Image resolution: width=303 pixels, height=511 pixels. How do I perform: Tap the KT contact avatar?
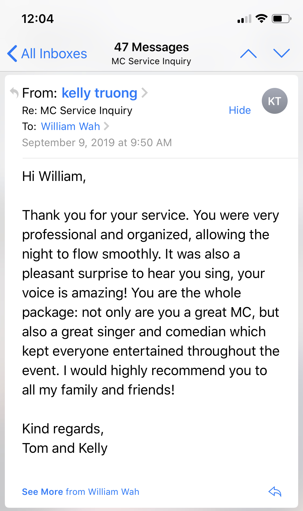274,101
